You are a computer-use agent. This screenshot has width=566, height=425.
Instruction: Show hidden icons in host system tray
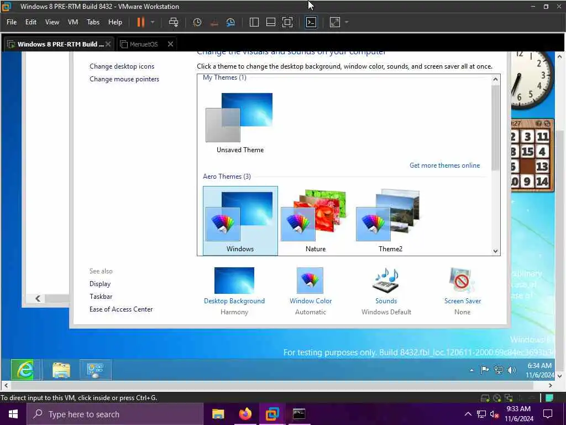(x=468, y=414)
